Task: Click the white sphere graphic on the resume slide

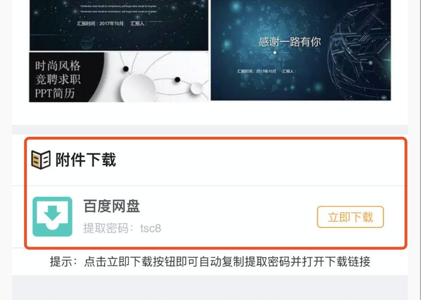Action: (138, 88)
